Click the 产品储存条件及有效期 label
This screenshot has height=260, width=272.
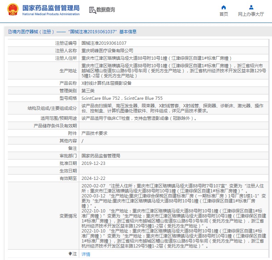point(55,126)
